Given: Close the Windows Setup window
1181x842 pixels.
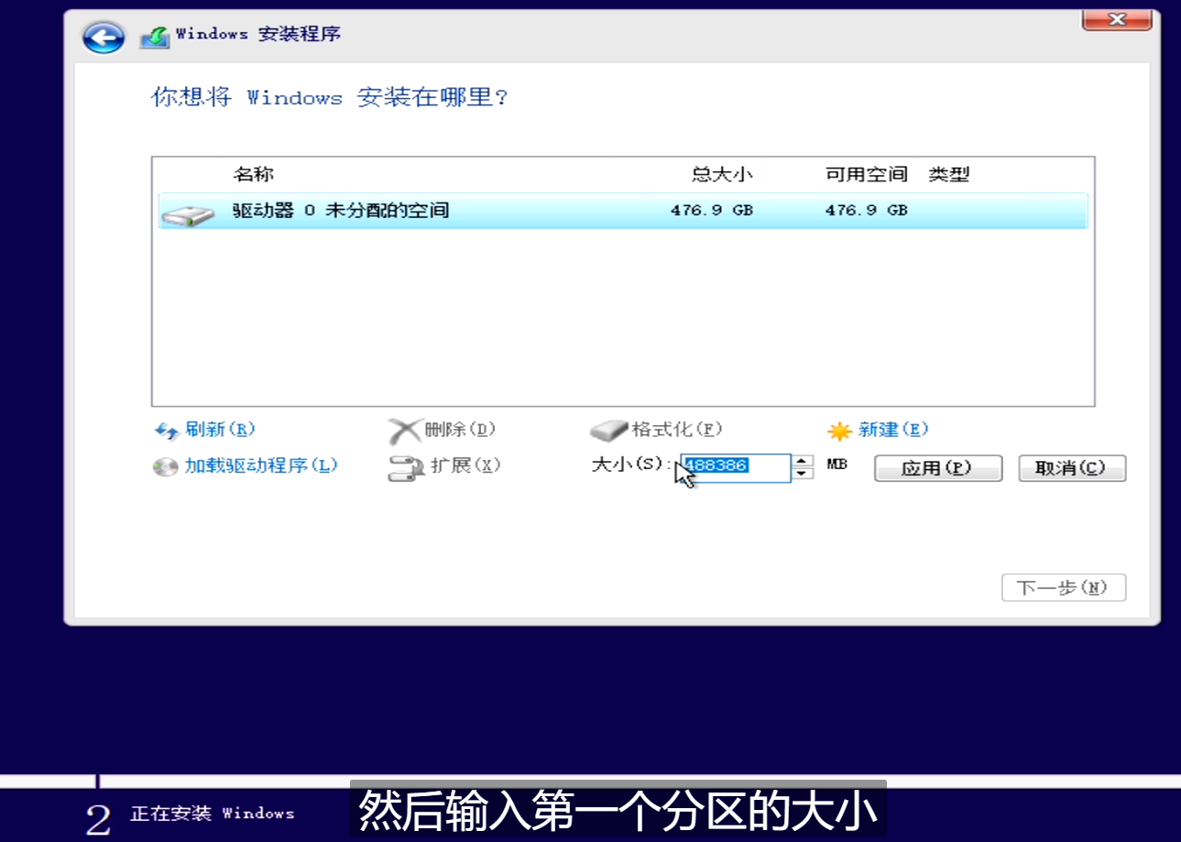Looking at the screenshot, I should tap(1116, 20).
